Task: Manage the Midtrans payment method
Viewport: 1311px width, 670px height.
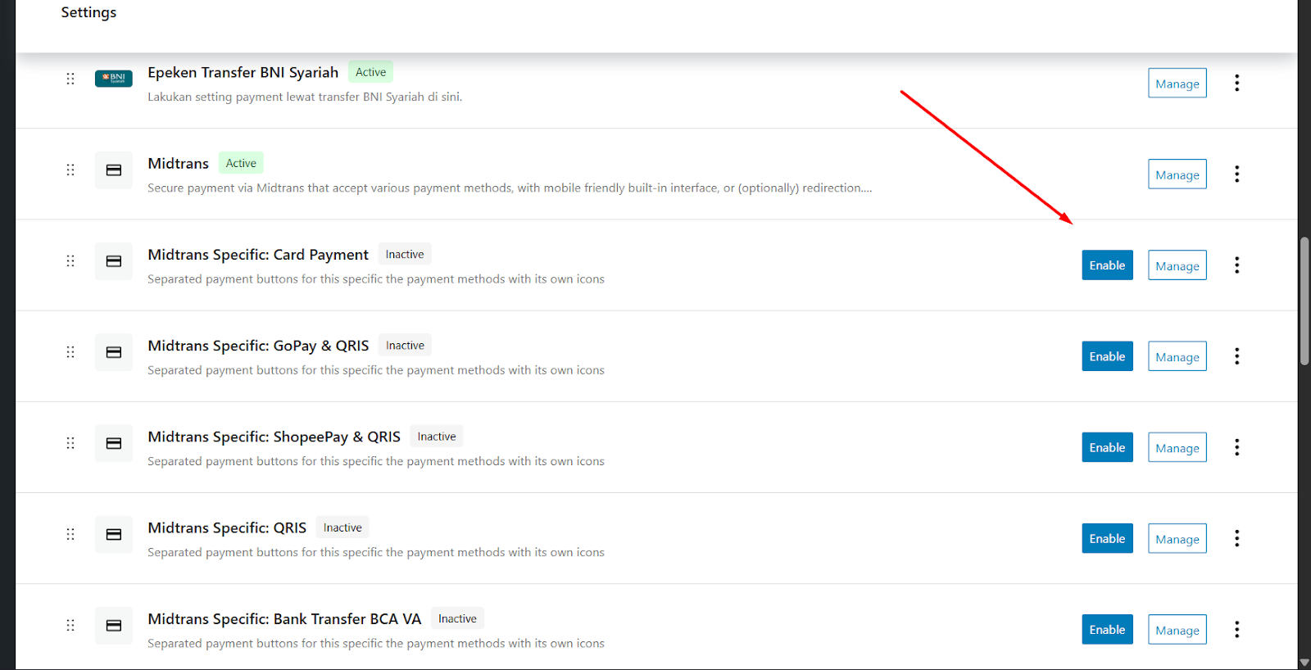Action: coord(1177,174)
